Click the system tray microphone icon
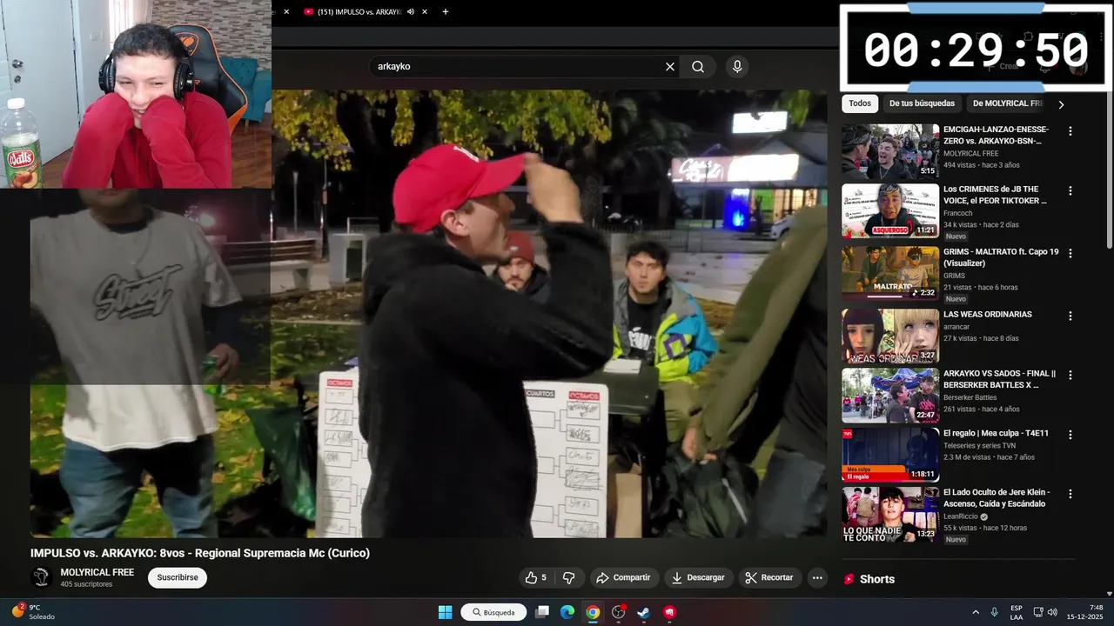The width and height of the screenshot is (1114, 626). coord(994,612)
